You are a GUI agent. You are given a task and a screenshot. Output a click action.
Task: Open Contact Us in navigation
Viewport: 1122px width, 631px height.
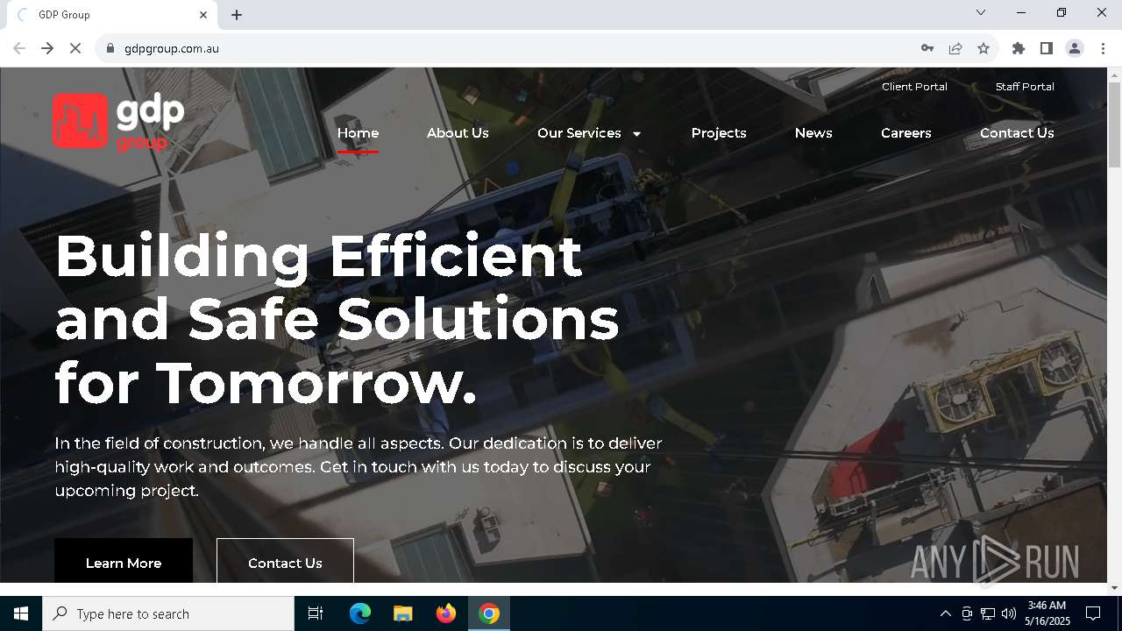click(1017, 133)
